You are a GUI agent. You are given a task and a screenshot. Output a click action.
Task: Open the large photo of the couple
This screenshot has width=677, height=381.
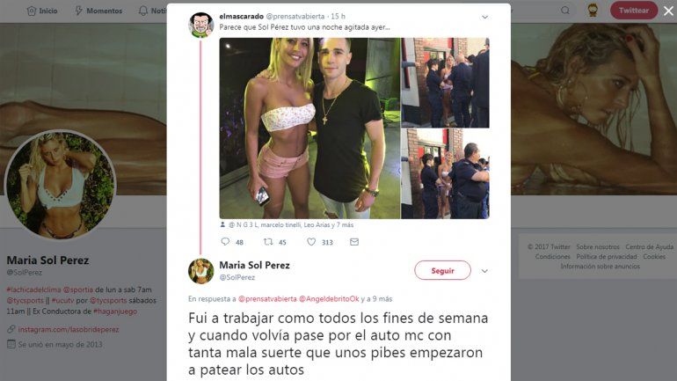point(310,128)
